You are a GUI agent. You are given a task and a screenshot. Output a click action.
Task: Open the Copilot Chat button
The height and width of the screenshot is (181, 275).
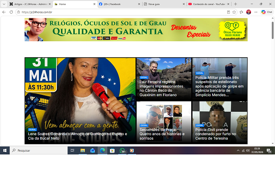267,12
